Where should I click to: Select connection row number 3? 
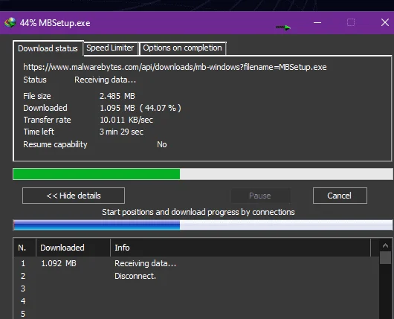[x=196, y=289]
